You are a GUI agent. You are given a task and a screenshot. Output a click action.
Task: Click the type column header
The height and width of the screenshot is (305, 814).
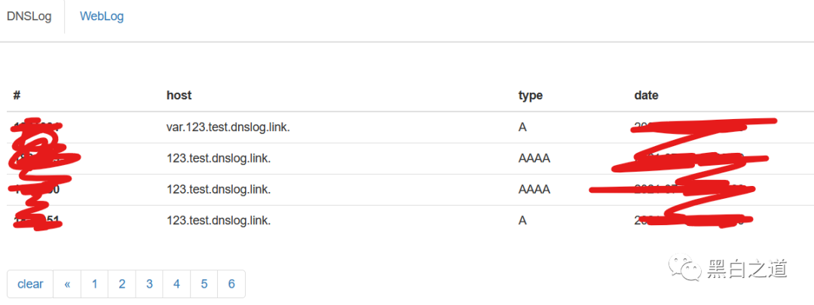(x=531, y=96)
